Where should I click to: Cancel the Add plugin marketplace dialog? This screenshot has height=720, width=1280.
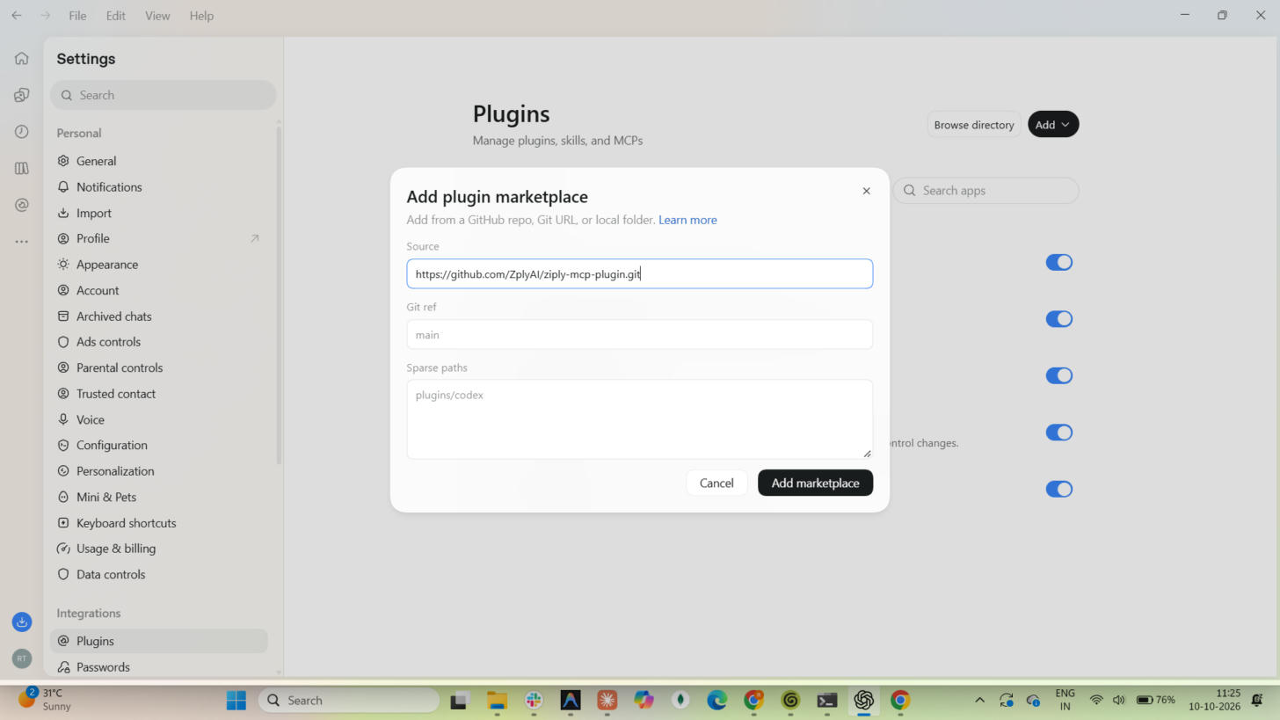coord(716,483)
